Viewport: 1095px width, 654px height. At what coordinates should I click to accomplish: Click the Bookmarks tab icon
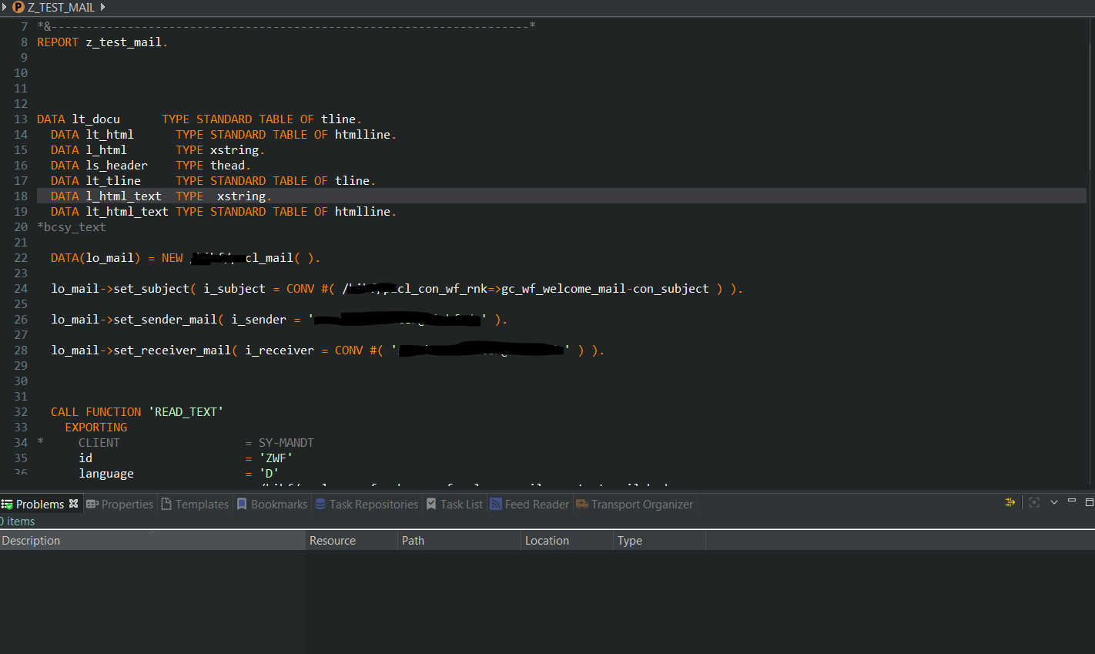pos(242,504)
